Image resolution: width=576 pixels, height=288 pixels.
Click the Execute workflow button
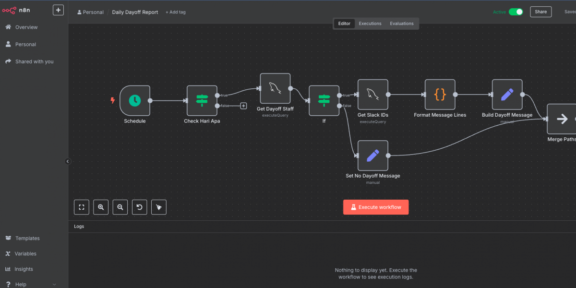[x=376, y=207]
